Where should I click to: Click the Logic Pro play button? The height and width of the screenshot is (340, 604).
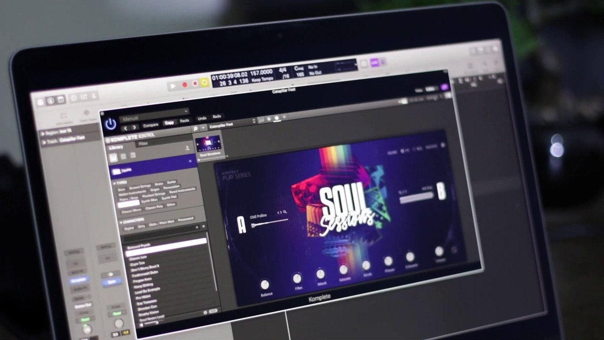173,86
